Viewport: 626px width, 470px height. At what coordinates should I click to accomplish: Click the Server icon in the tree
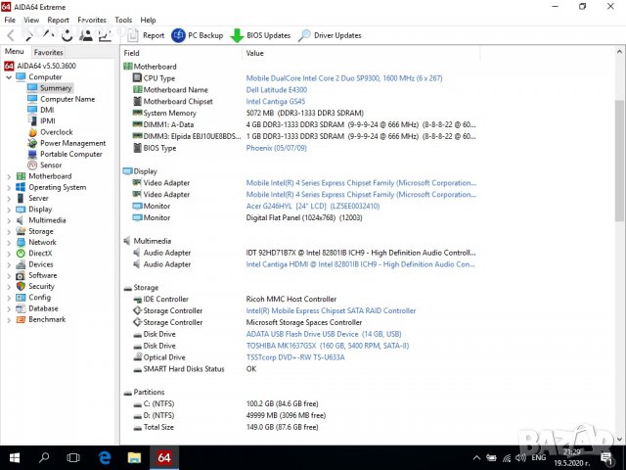click(x=21, y=198)
